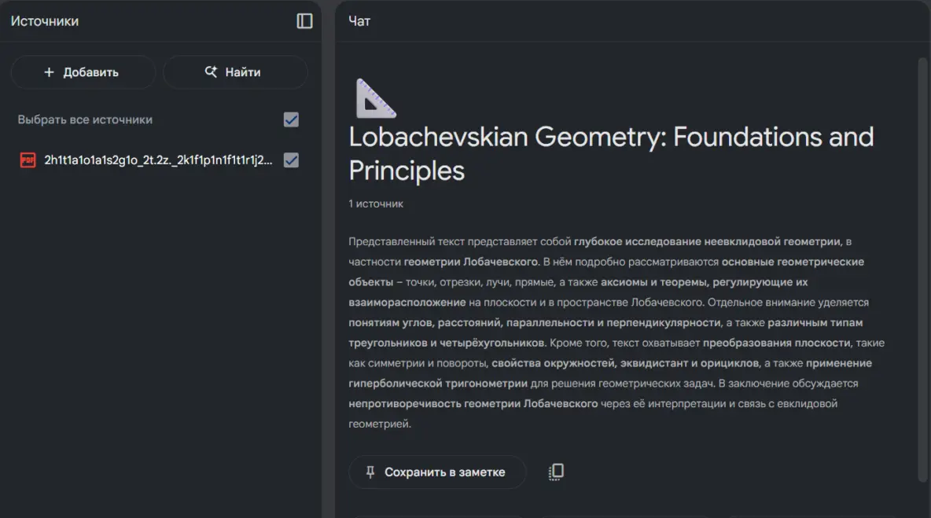
Task: Open the Найти sources search button
Action: click(x=235, y=72)
